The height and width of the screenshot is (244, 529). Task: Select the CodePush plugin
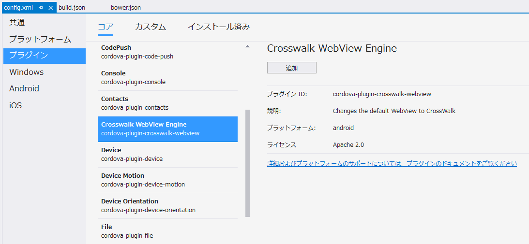[x=167, y=52]
